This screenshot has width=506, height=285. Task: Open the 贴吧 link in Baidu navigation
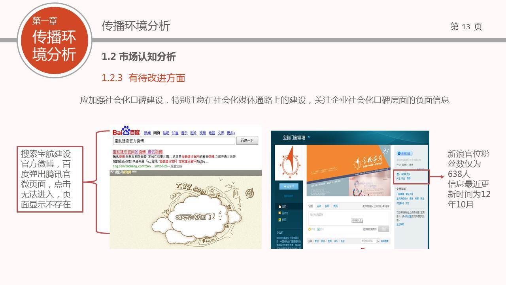pos(166,133)
